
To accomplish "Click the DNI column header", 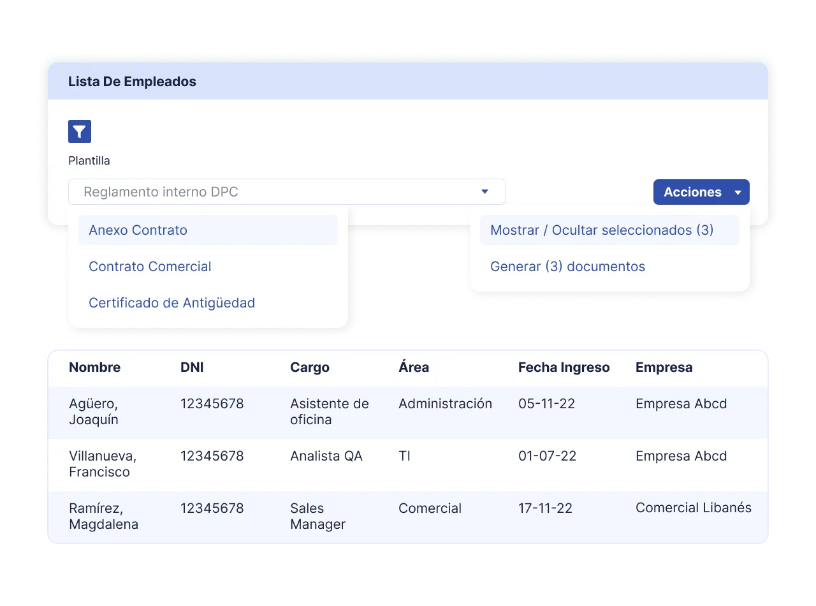I will tap(192, 367).
